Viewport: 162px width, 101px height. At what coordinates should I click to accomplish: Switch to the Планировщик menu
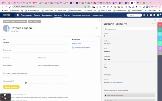click(x=26, y=15)
